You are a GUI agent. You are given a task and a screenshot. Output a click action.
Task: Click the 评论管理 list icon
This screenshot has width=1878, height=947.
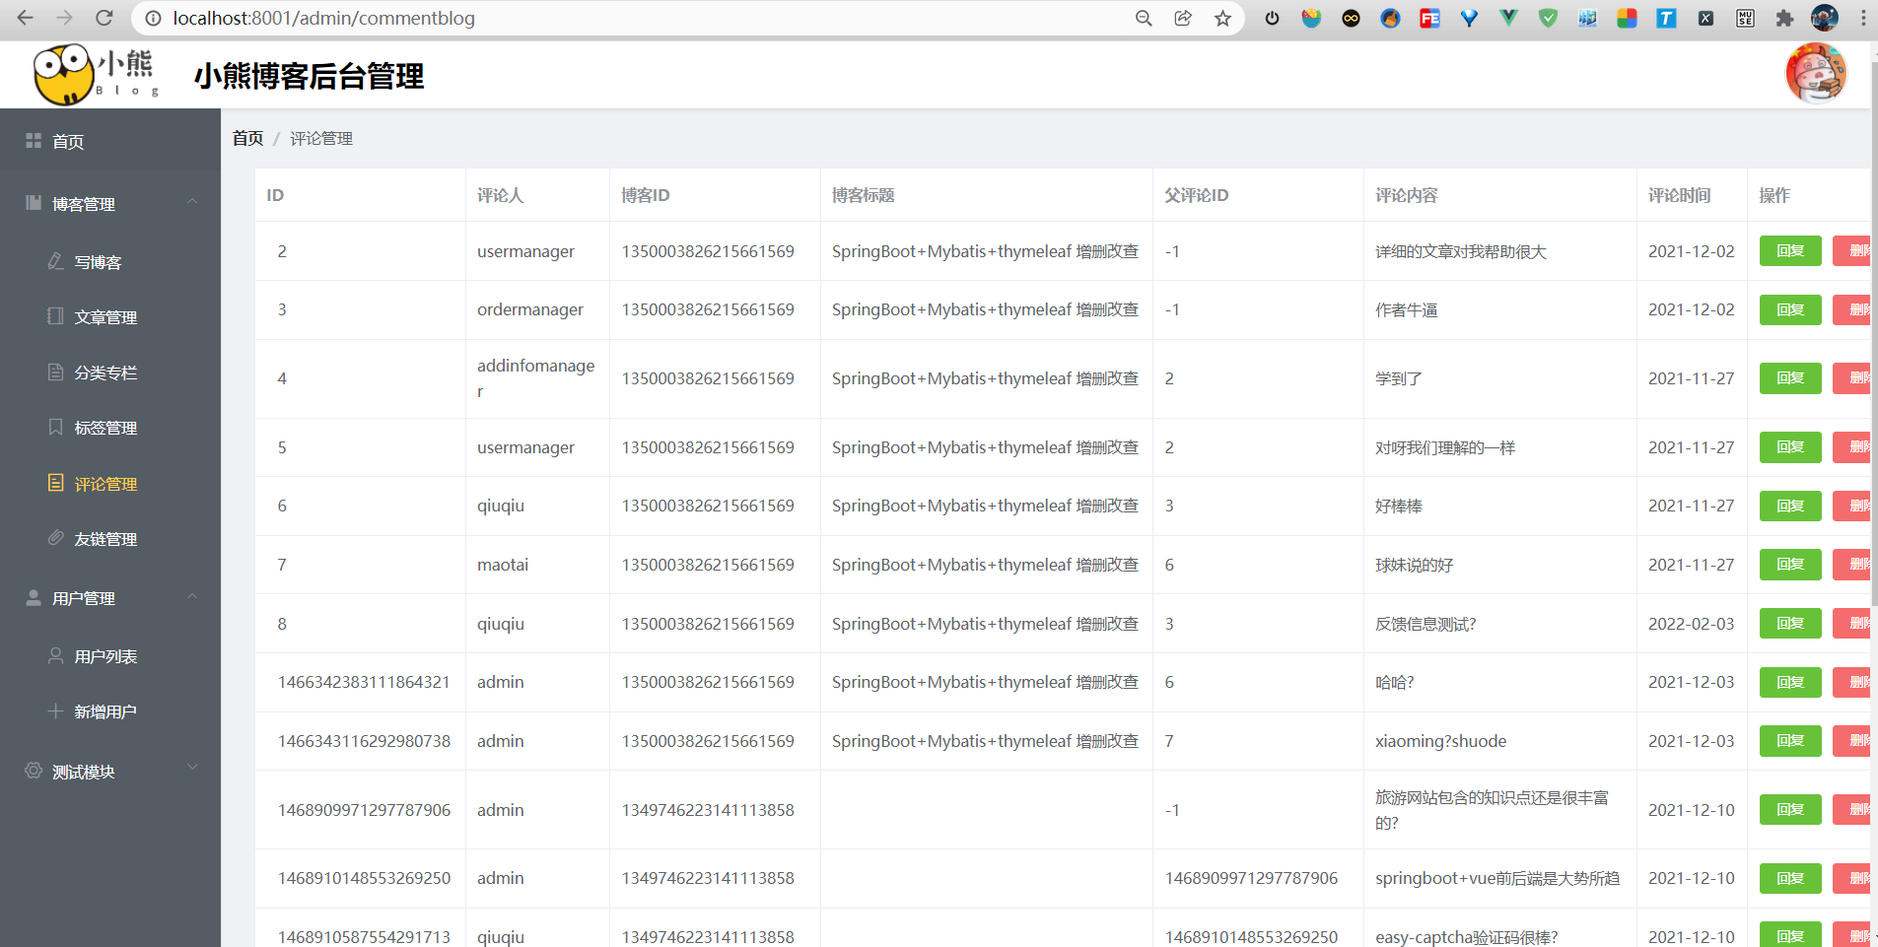coord(56,483)
